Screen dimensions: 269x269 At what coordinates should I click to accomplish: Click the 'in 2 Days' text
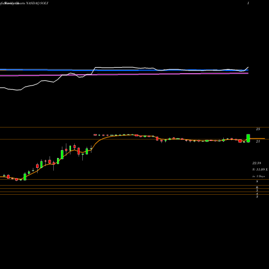[259, 176]
